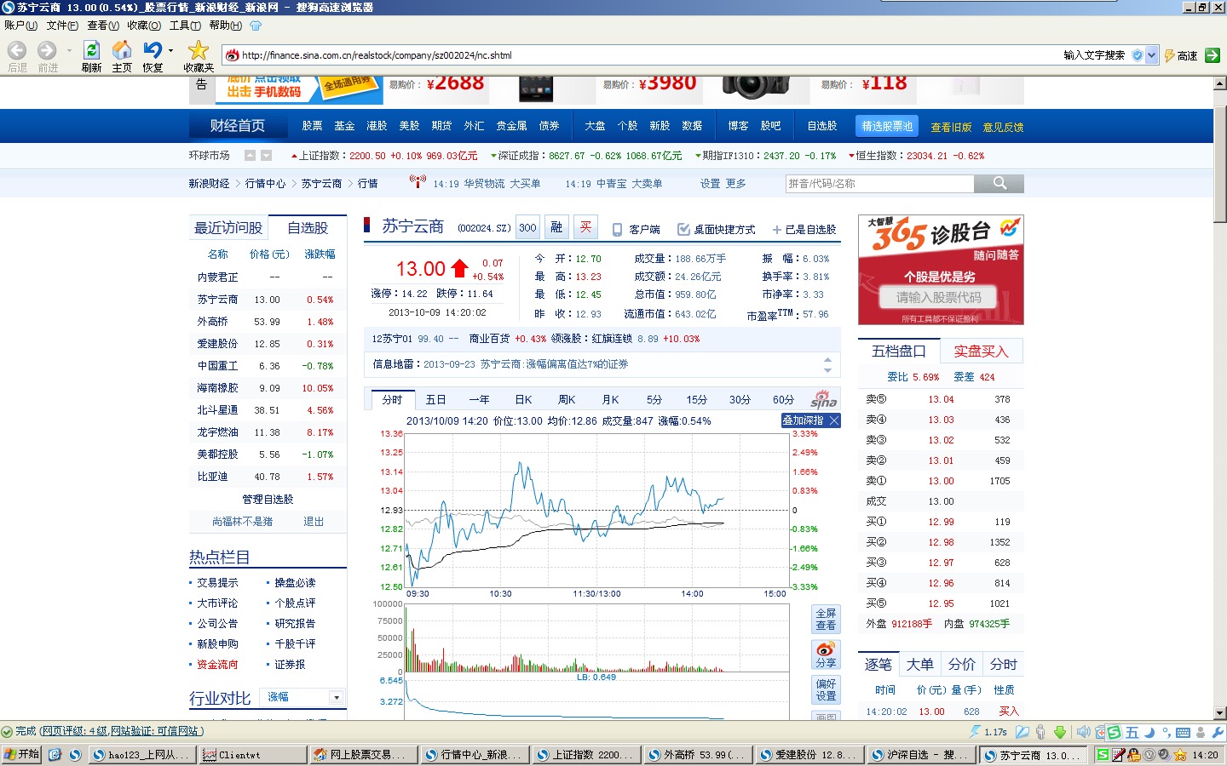This screenshot has height=766, width=1227.
Task: Click the magnifier search button for stock lookup
Action: (x=999, y=183)
